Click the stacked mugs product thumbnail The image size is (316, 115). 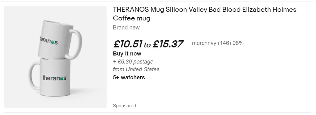click(x=55, y=57)
